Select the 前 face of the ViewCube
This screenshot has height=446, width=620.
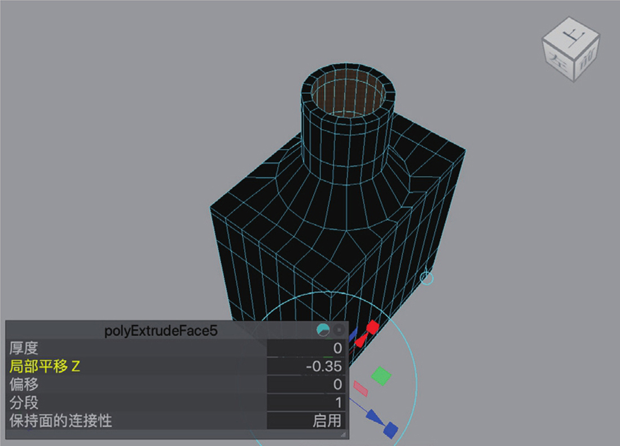click(586, 59)
